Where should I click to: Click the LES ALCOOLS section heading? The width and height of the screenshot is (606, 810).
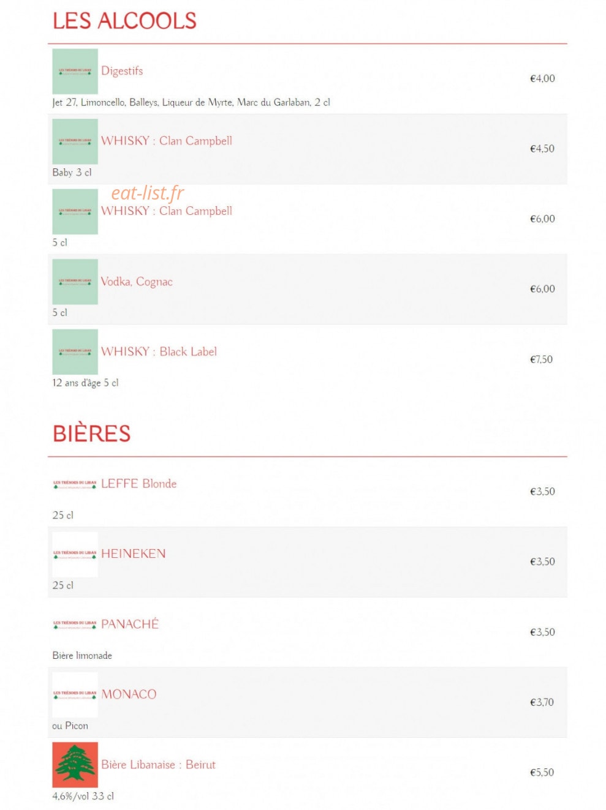[x=124, y=21]
